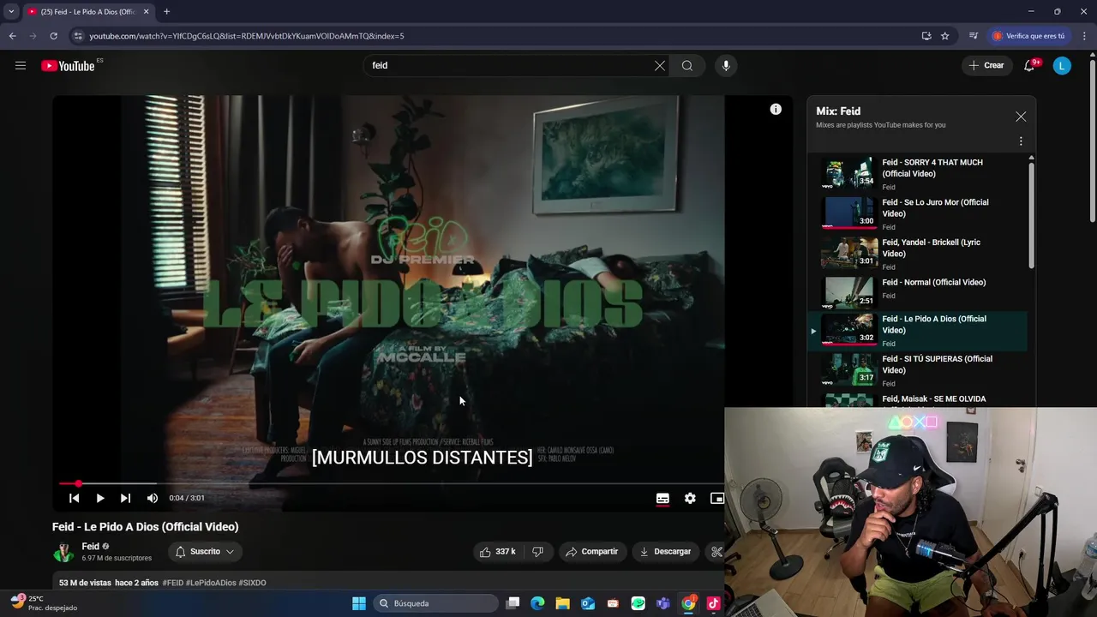This screenshot has height=617, width=1097.
Task: Play Feid, Yandel - Brickell lyric video
Action: pos(917,254)
